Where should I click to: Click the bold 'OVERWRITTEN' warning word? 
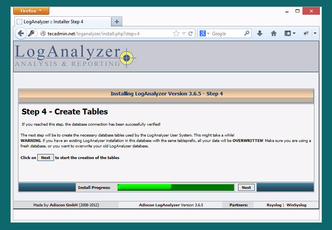247,140
